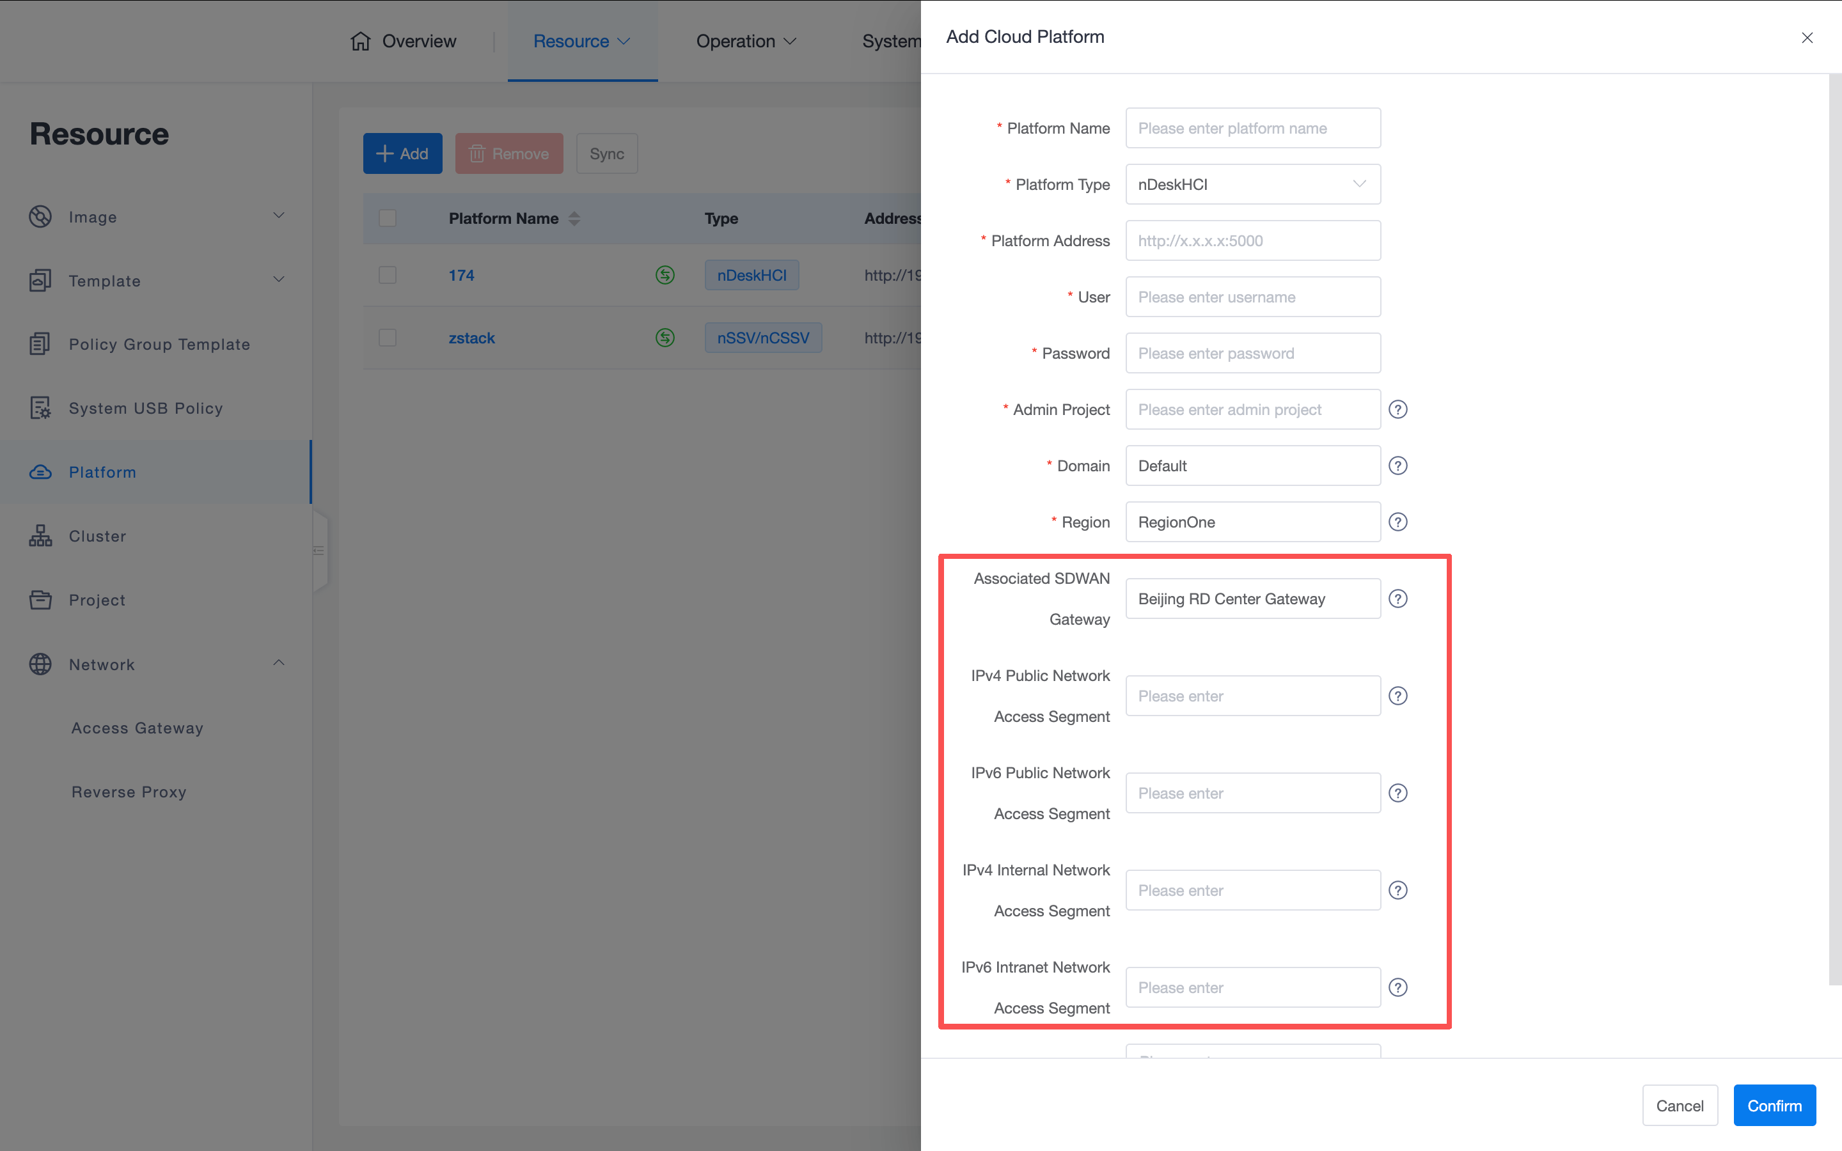Click help icon for Associated SDWAN Gateway
1842x1151 pixels.
coord(1397,599)
